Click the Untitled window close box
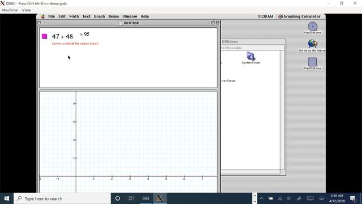Image resolution: width=362 pixels, height=204 pixels. point(39,23)
